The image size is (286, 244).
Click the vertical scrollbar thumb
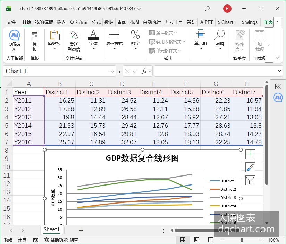[267, 135]
